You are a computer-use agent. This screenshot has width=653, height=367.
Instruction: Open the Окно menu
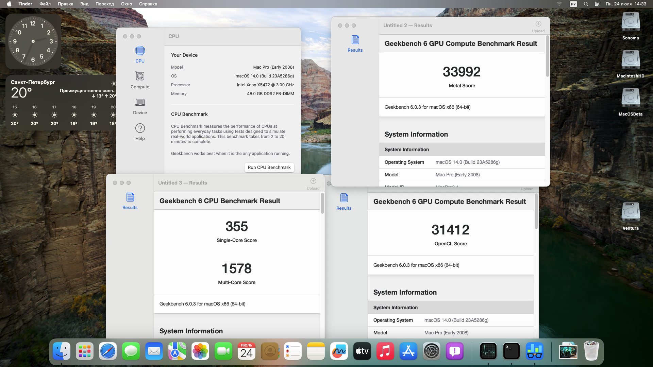tap(127, 4)
